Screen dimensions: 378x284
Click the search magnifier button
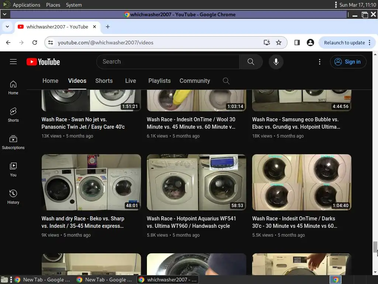click(251, 62)
